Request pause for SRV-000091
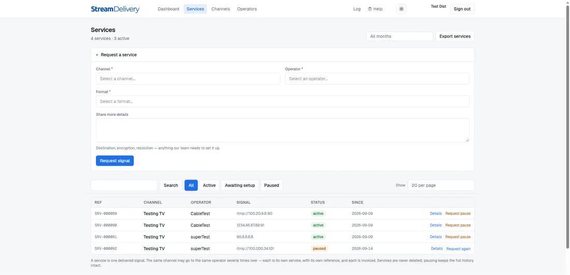The image size is (570, 275). pyautogui.click(x=458, y=237)
